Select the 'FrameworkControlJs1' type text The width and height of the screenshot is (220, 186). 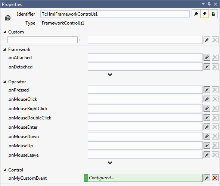click(63, 23)
